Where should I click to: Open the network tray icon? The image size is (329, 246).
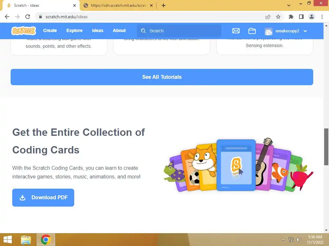tap(291, 240)
